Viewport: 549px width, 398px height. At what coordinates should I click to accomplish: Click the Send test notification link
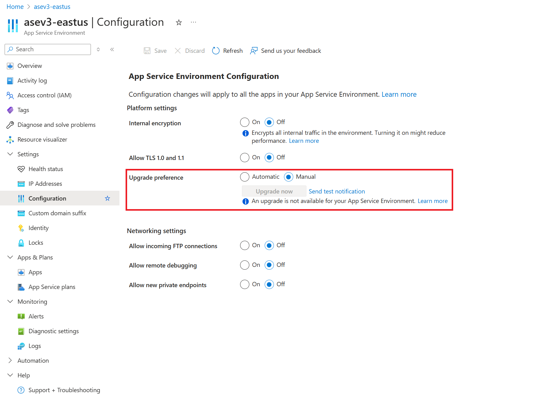pos(337,191)
